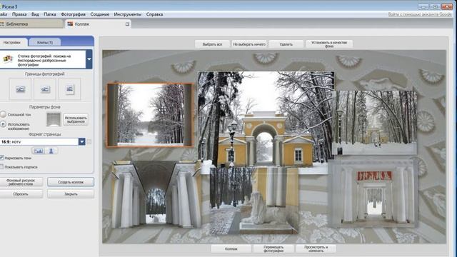Open the Фотография menu
Image resolution: width=457 pixels, height=257 pixels.
(x=73, y=14)
